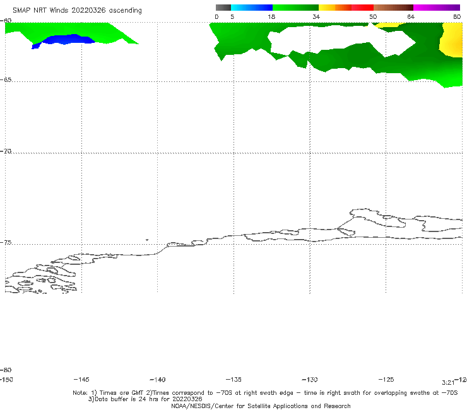Image resolution: width=467 pixels, height=410 pixels.
Task: Click the '64' color bar scale label
Action: point(411,16)
